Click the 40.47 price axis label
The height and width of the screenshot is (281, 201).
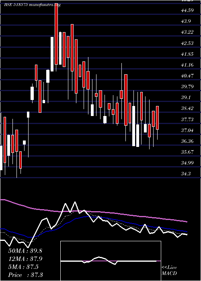187,75
